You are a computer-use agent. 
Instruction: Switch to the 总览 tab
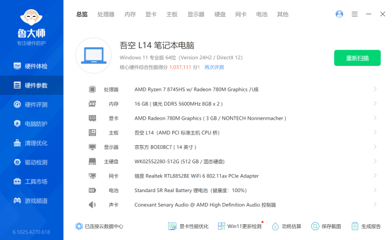coord(82,14)
